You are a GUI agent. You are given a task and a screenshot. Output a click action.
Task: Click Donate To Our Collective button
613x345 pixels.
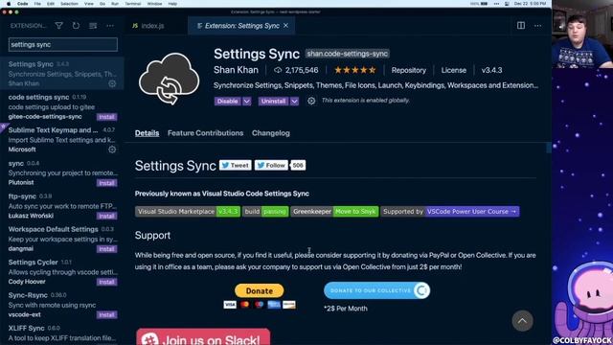point(376,290)
